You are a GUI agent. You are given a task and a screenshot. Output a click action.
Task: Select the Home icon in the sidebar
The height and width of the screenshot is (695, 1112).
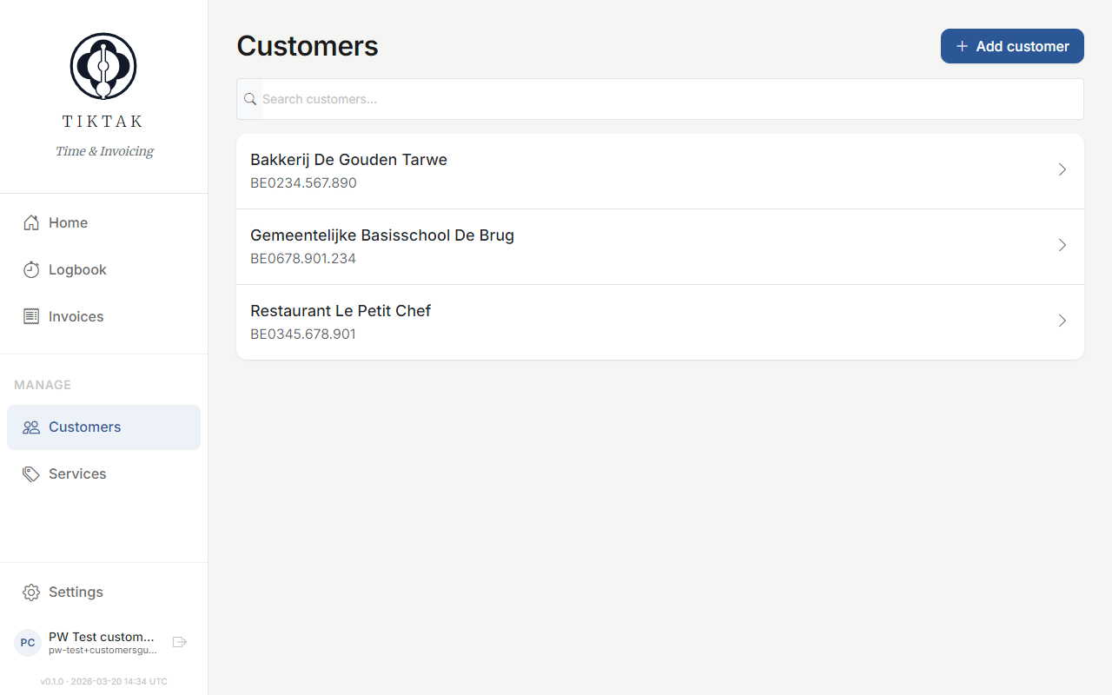point(31,222)
